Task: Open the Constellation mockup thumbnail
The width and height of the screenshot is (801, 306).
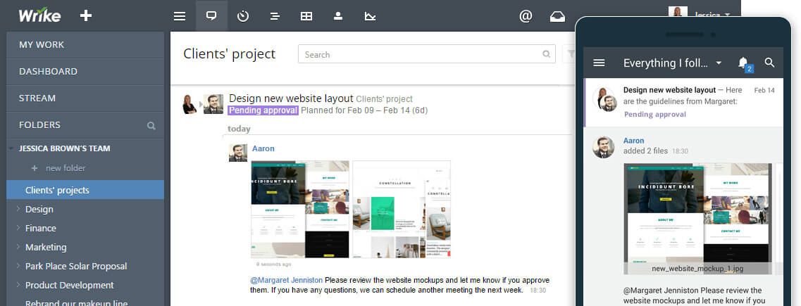Action: [x=402, y=209]
